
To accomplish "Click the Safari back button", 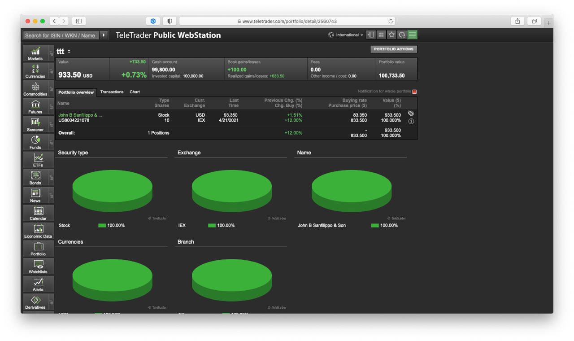I will point(54,21).
